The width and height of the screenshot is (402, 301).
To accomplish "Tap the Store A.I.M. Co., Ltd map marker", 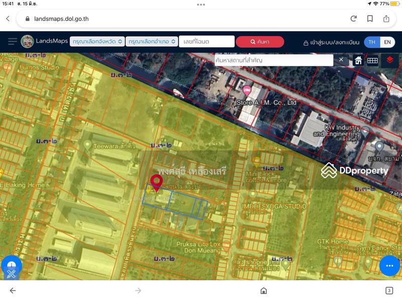I will [x=247, y=89].
